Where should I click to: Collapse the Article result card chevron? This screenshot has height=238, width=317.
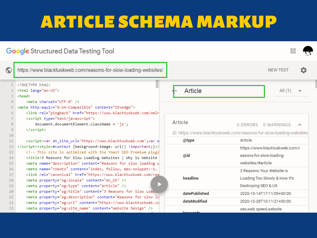point(300,125)
